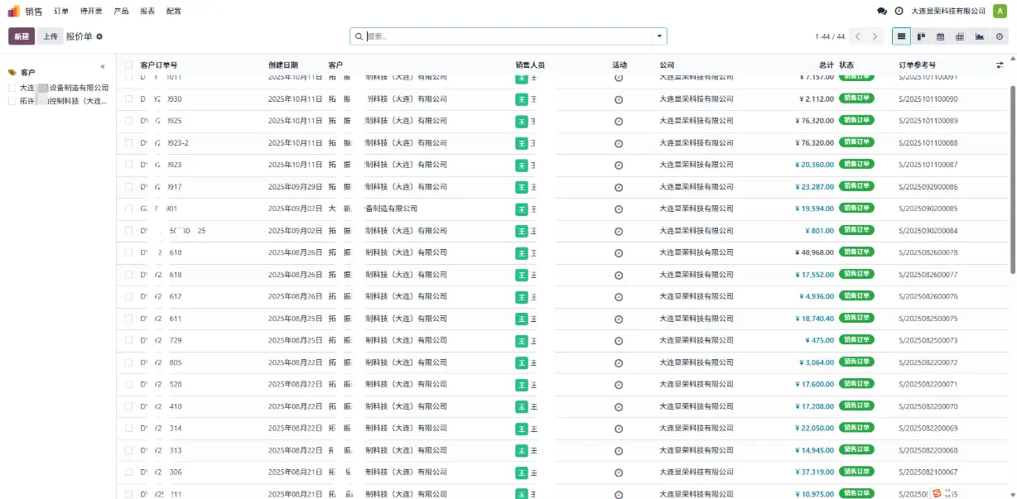This screenshot has width=1017, height=499.
Task: Open the activity view clock icon
Action: pyautogui.click(x=999, y=36)
